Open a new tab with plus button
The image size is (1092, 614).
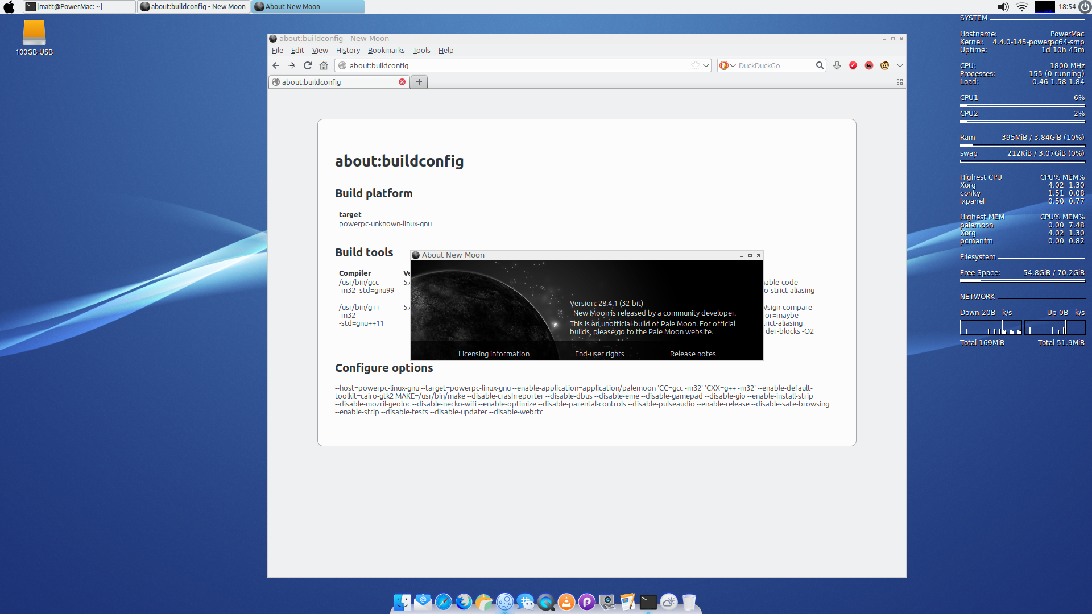[x=419, y=82]
